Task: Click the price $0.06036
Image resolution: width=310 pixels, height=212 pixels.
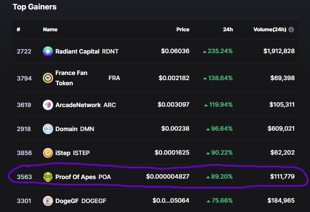Action: click(x=175, y=51)
